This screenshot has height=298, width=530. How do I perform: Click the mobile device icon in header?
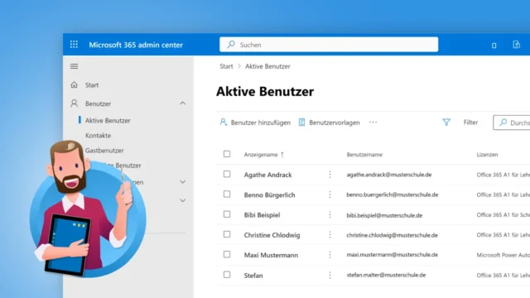[494, 46]
